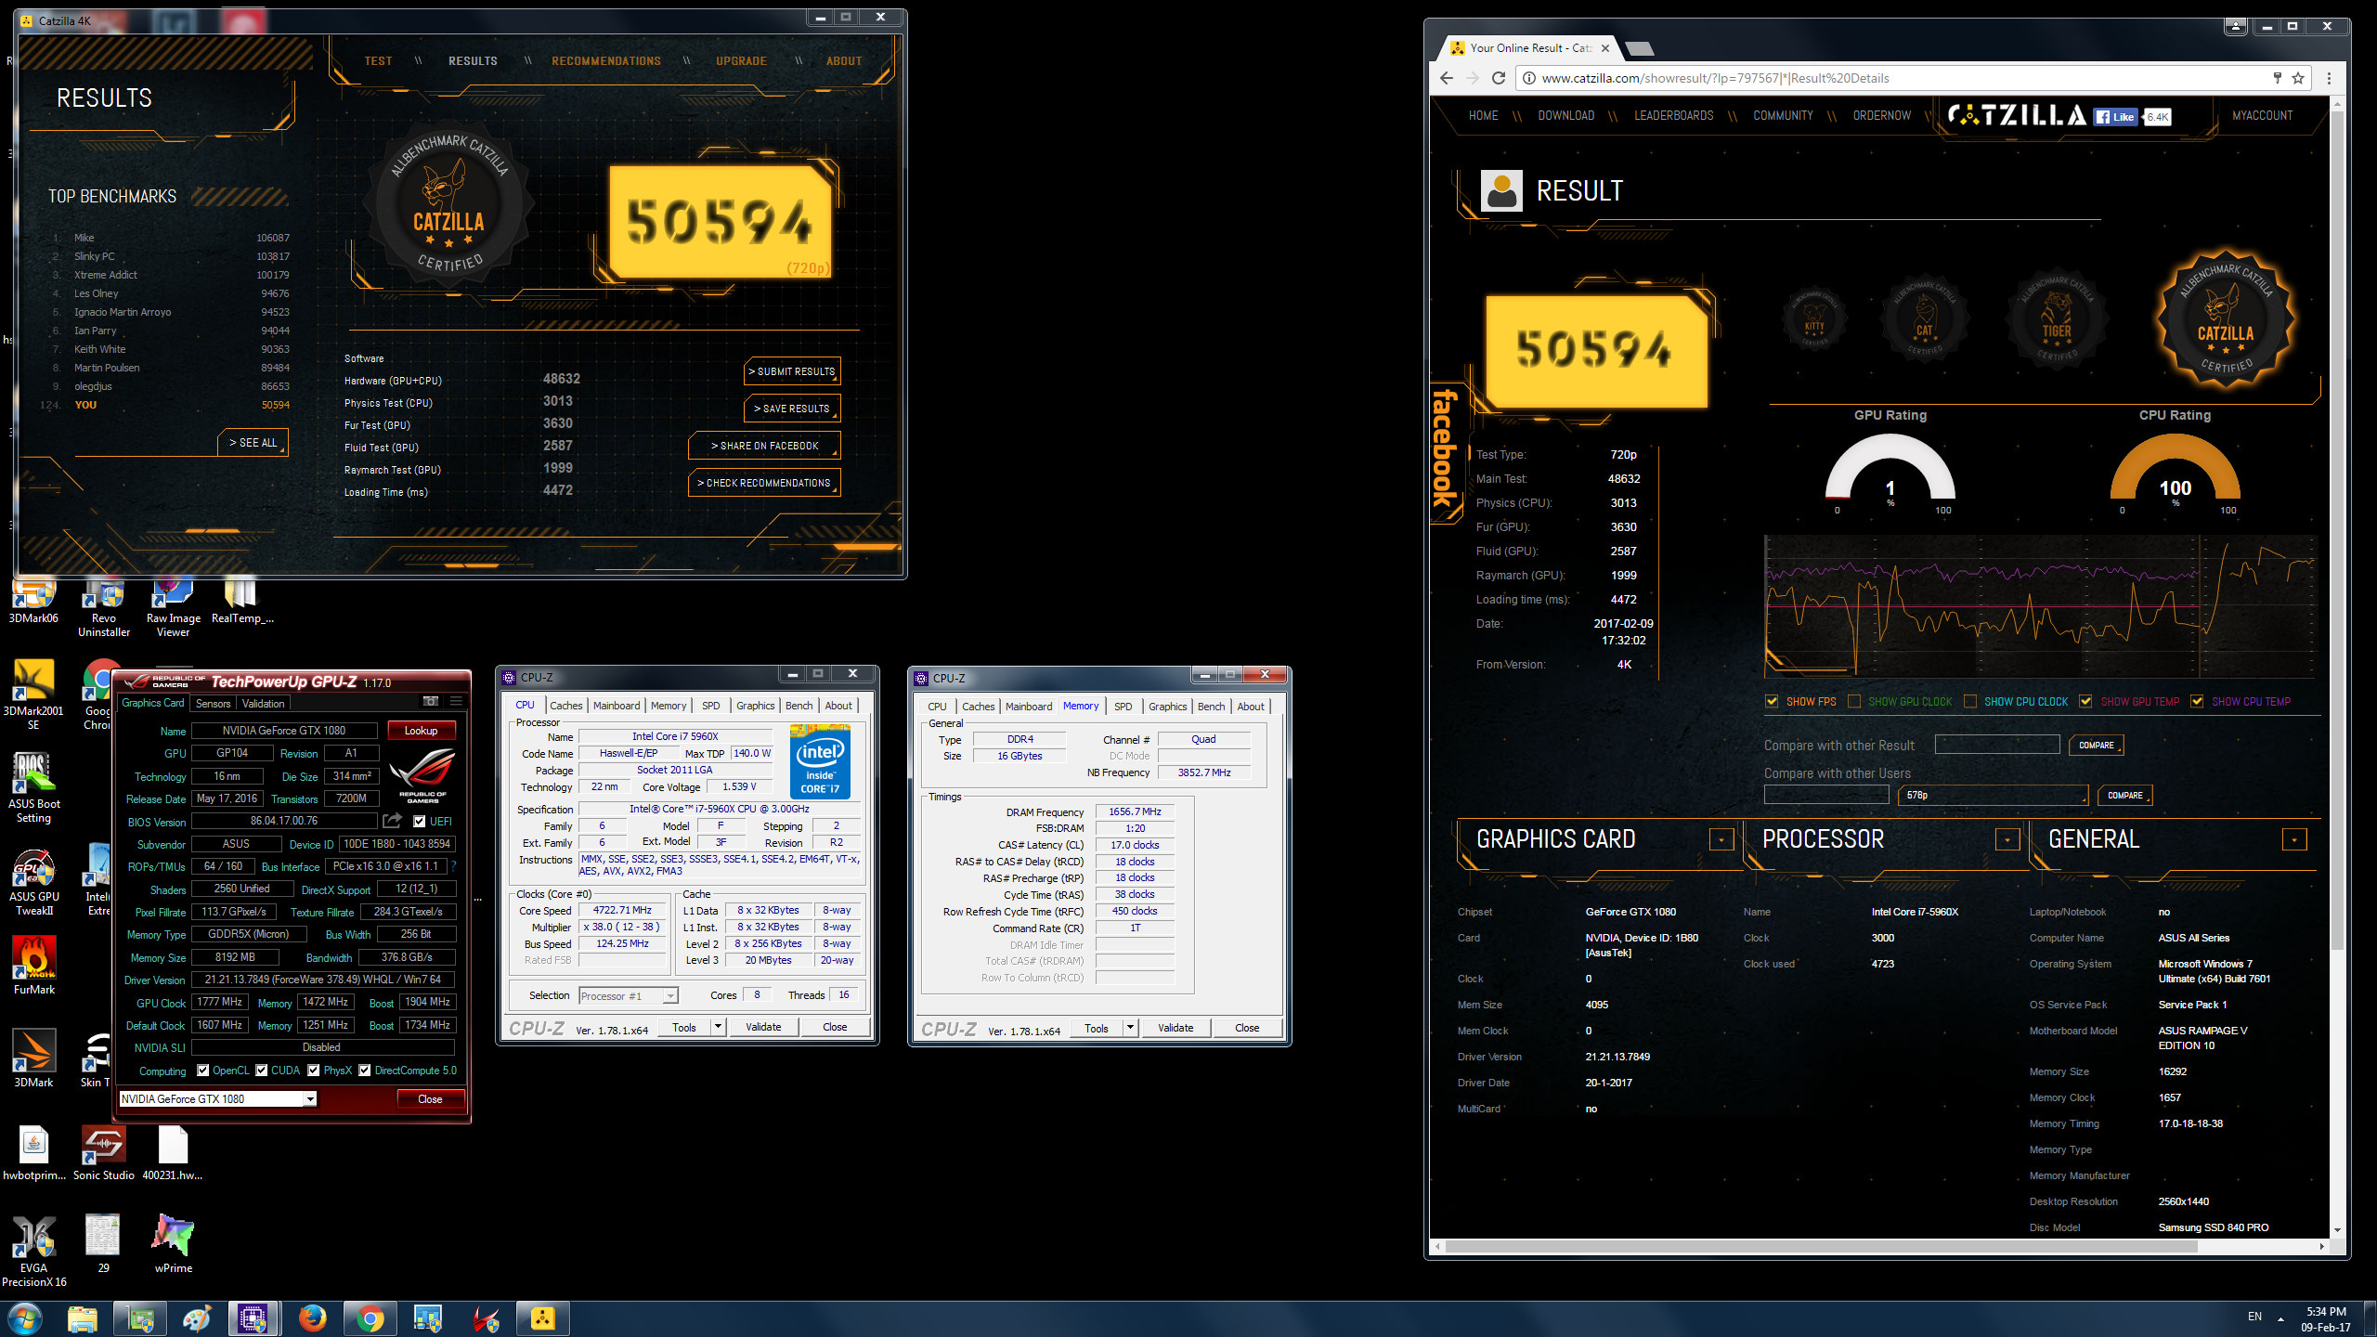Switch to Catzilla yellow icon on taskbar
Viewport: 2377px width, 1337px height.
pyautogui.click(x=543, y=1318)
